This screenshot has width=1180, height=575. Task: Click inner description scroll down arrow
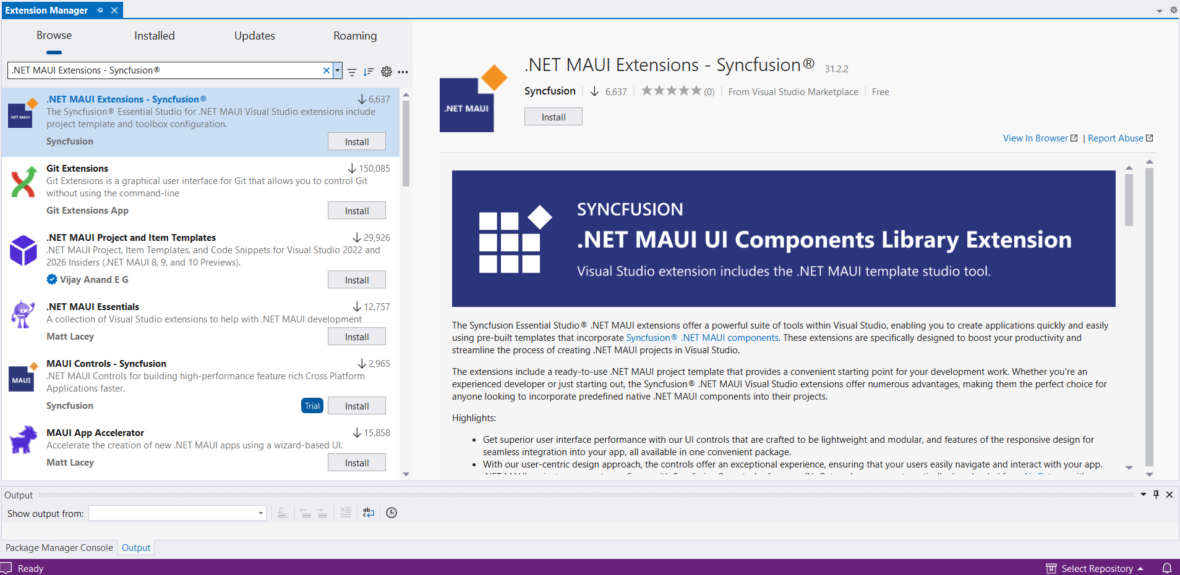(x=1129, y=468)
